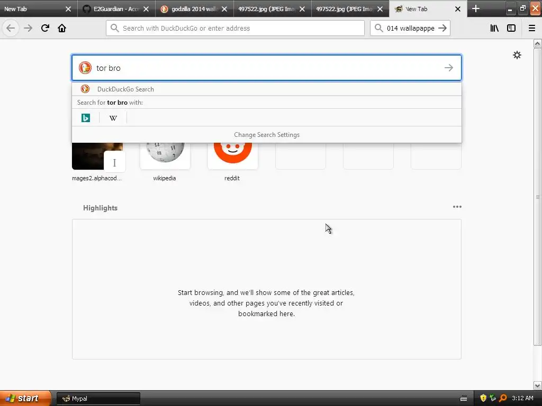
Task: Open a new tab with plus button
Action: point(476,8)
